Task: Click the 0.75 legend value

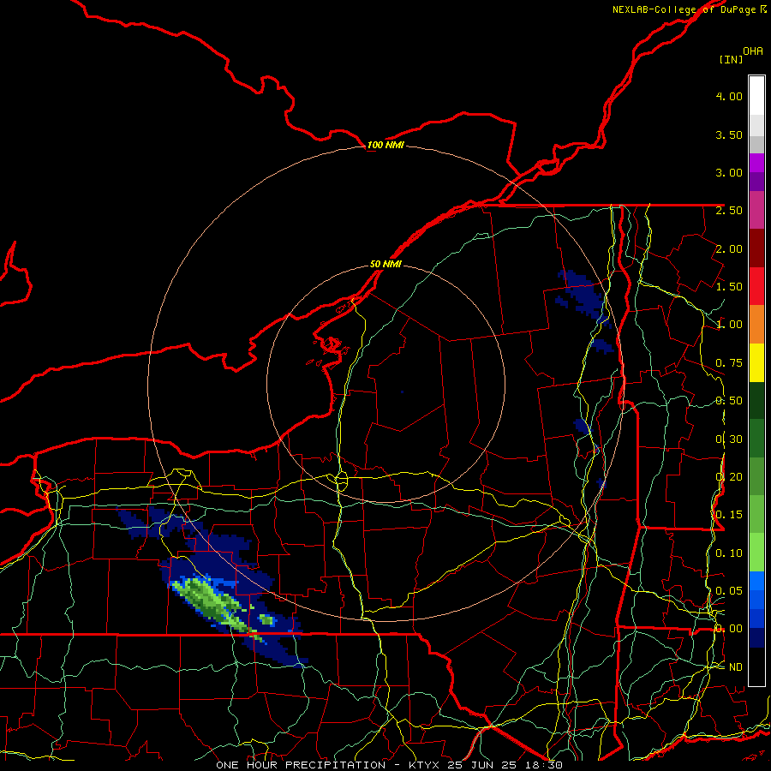Action: [x=729, y=363]
